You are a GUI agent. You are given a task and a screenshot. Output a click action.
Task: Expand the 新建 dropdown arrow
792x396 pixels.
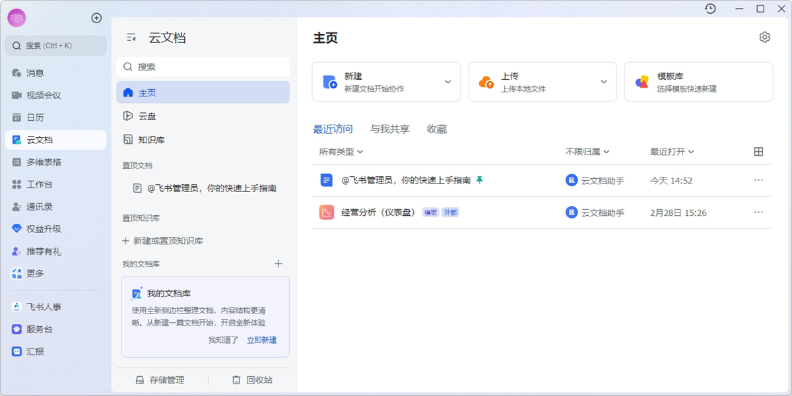coord(447,82)
